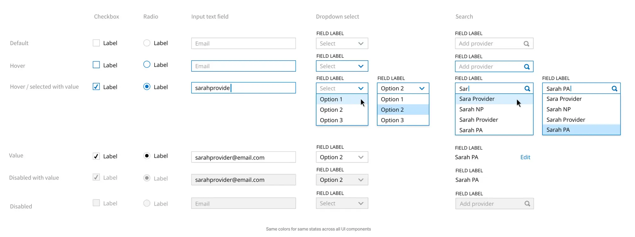
Task: Expand the Value row dropdown showing Option 2
Action: pyautogui.click(x=342, y=157)
